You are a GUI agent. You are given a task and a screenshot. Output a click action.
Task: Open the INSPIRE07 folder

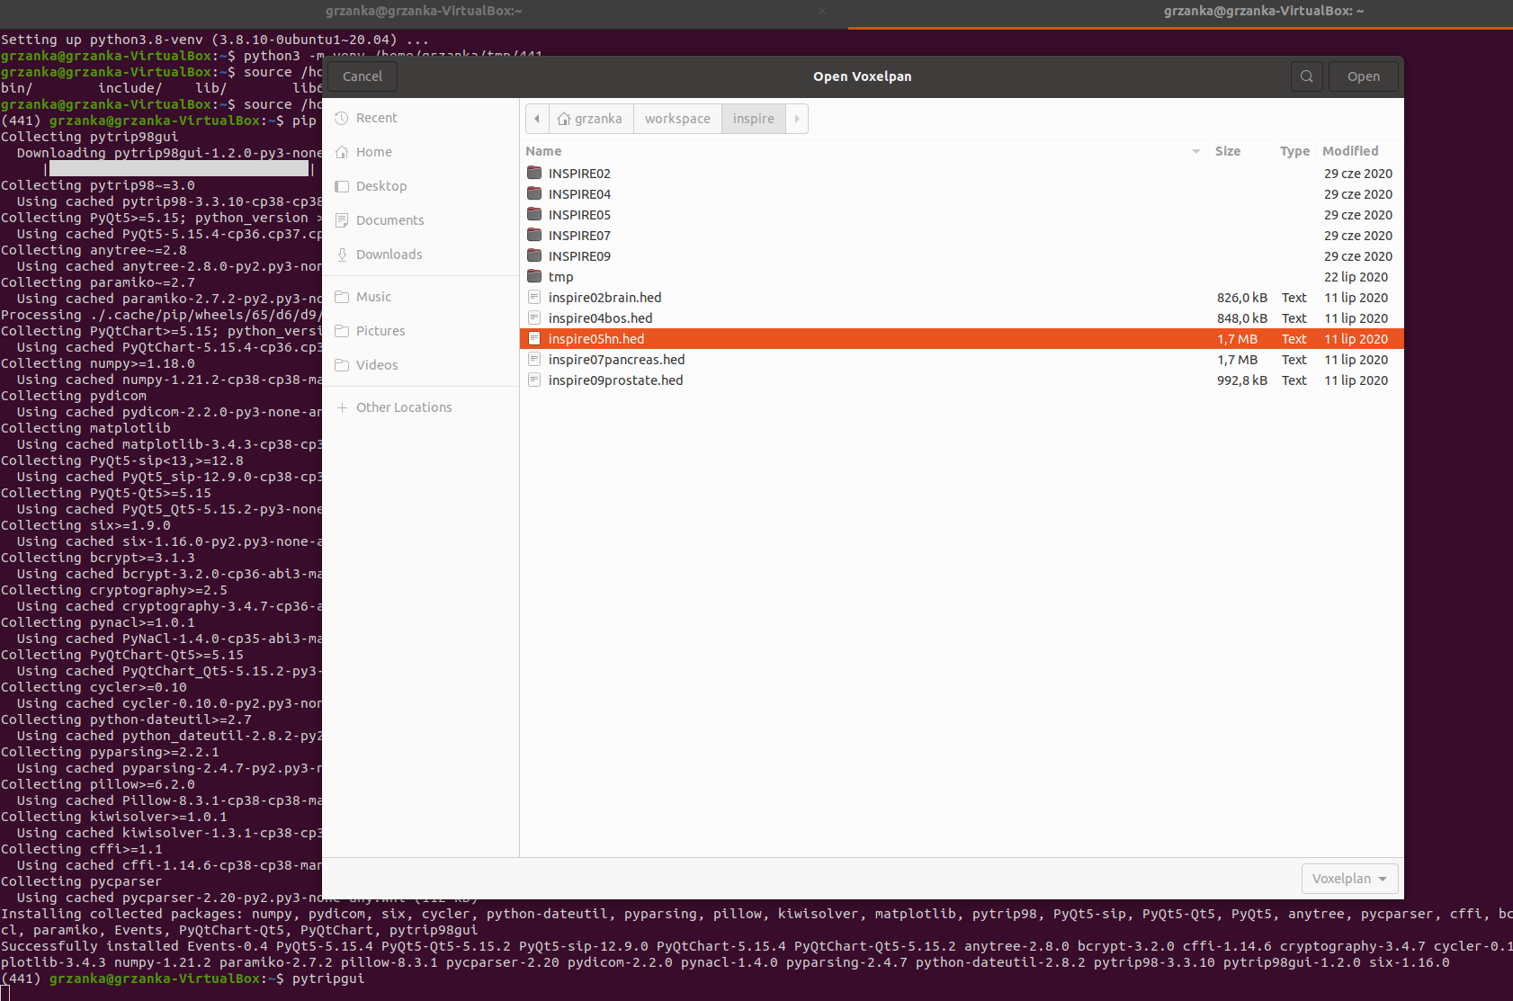coord(578,235)
